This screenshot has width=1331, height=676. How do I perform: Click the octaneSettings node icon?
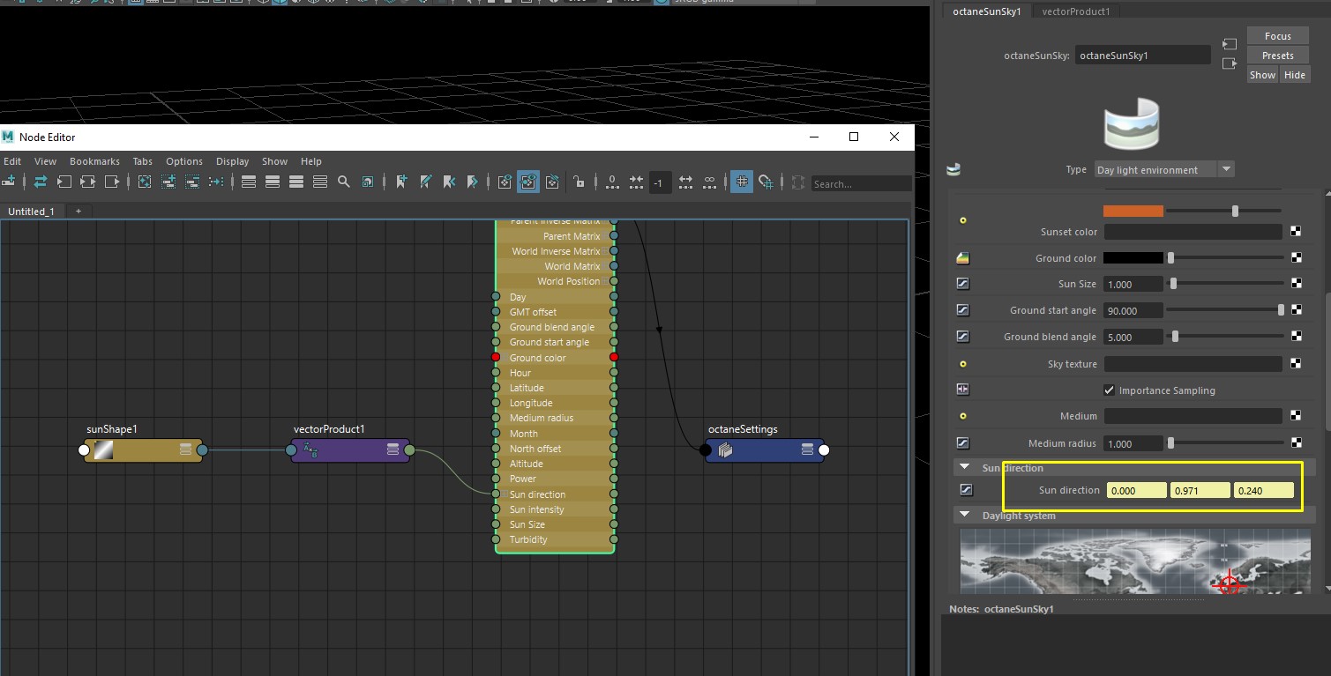(725, 450)
